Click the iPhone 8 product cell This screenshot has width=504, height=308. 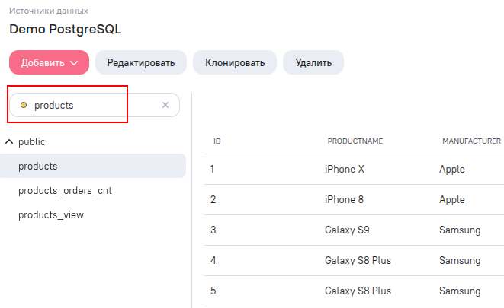tap(344, 200)
